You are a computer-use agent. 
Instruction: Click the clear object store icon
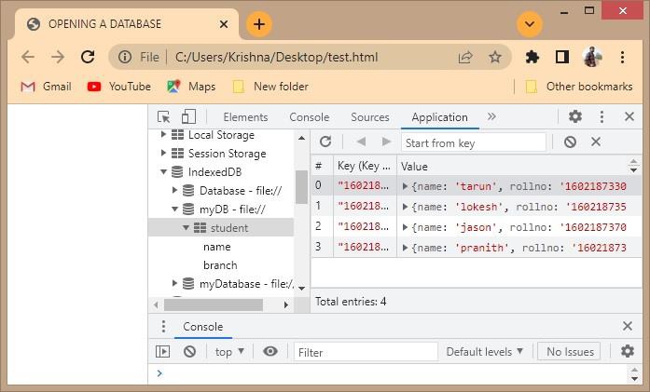570,142
